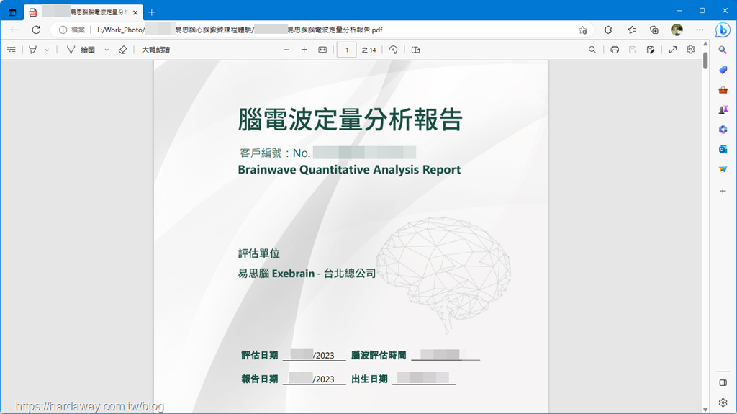Viewport: 737px width, 414px height.
Task: Maximize the browser window
Action: tap(702, 10)
